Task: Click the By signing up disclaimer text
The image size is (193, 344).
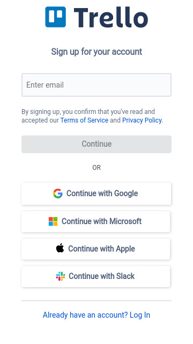Action: [92, 116]
